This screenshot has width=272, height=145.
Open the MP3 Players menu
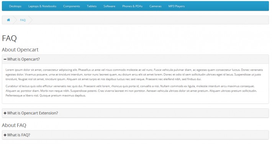pos(177,6)
